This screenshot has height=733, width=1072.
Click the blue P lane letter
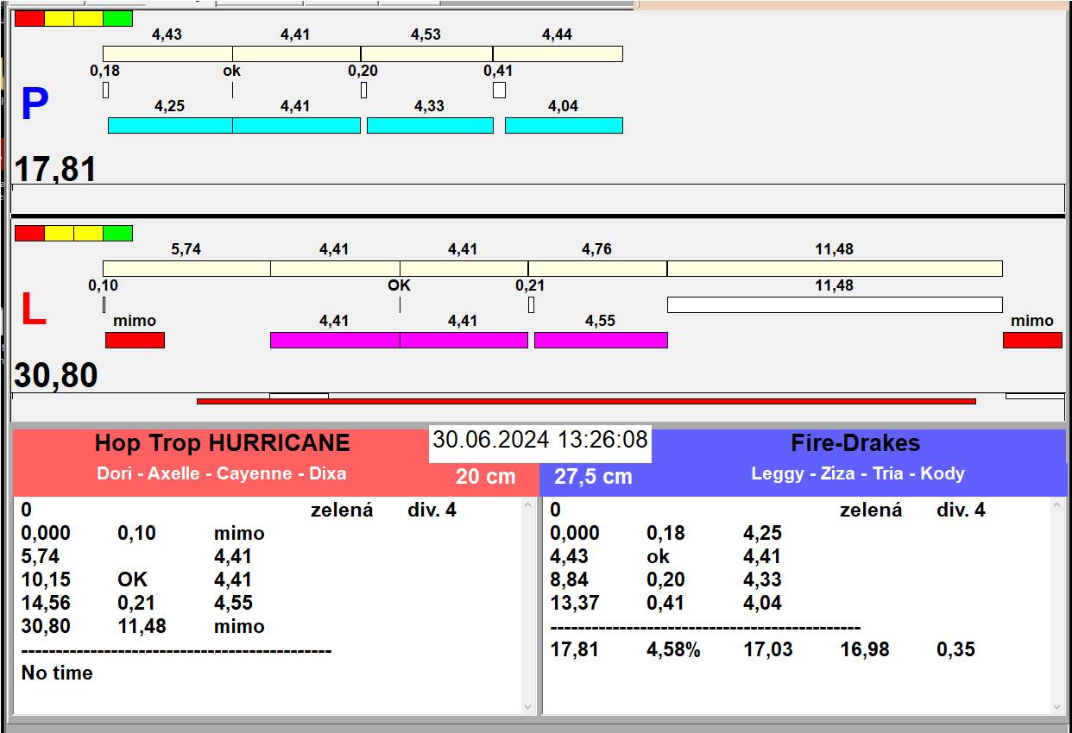coord(34,105)
